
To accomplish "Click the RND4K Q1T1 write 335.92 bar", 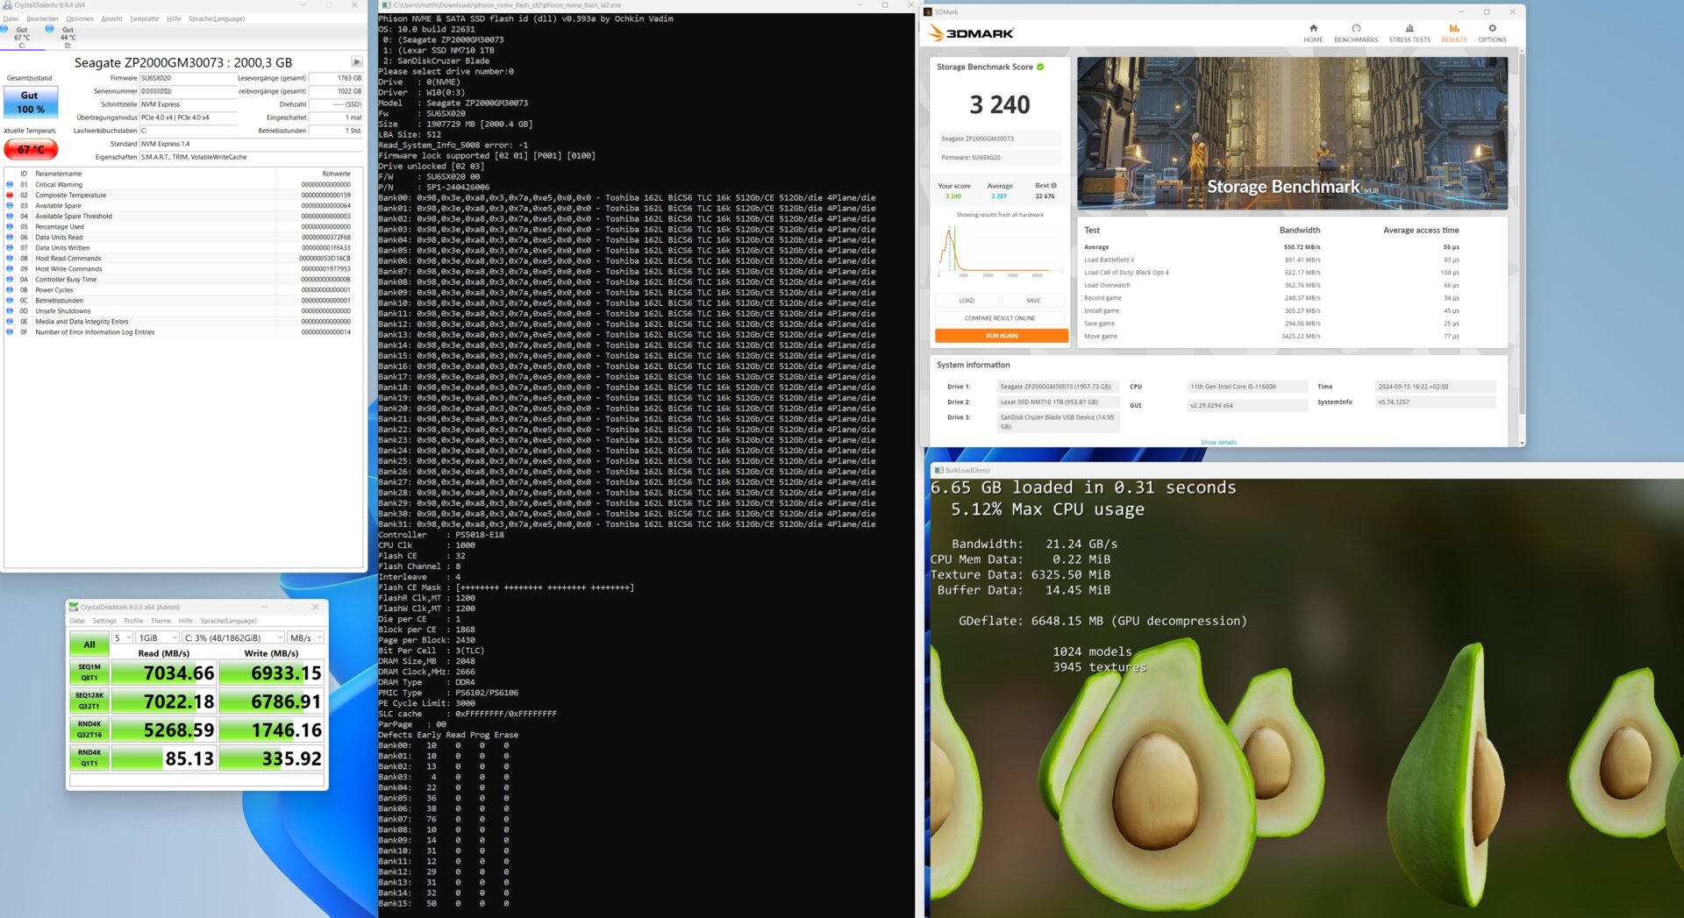I will pos(272,758).
